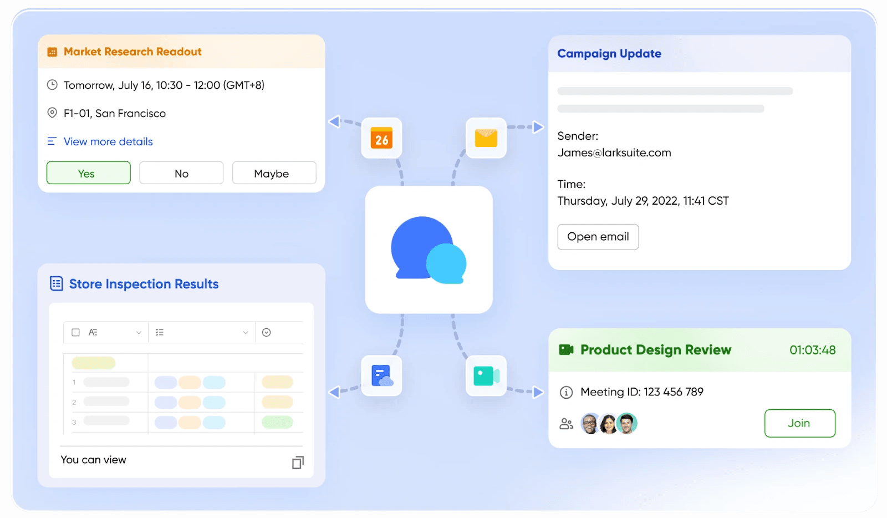Click the Open email button
The image size is (887, 518).
(x=598, y=237)
